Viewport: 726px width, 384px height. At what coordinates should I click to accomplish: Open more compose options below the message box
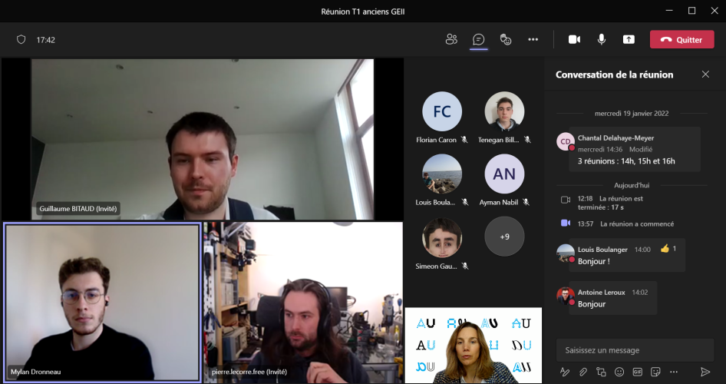pyautogui.click(x=673, y=372)
